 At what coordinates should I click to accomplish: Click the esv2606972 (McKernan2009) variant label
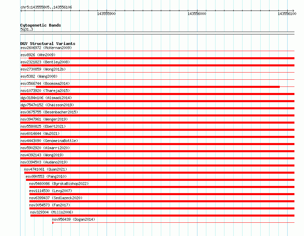point(46,48)
